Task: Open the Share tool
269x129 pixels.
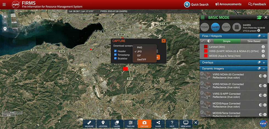Action: point(158,124)
